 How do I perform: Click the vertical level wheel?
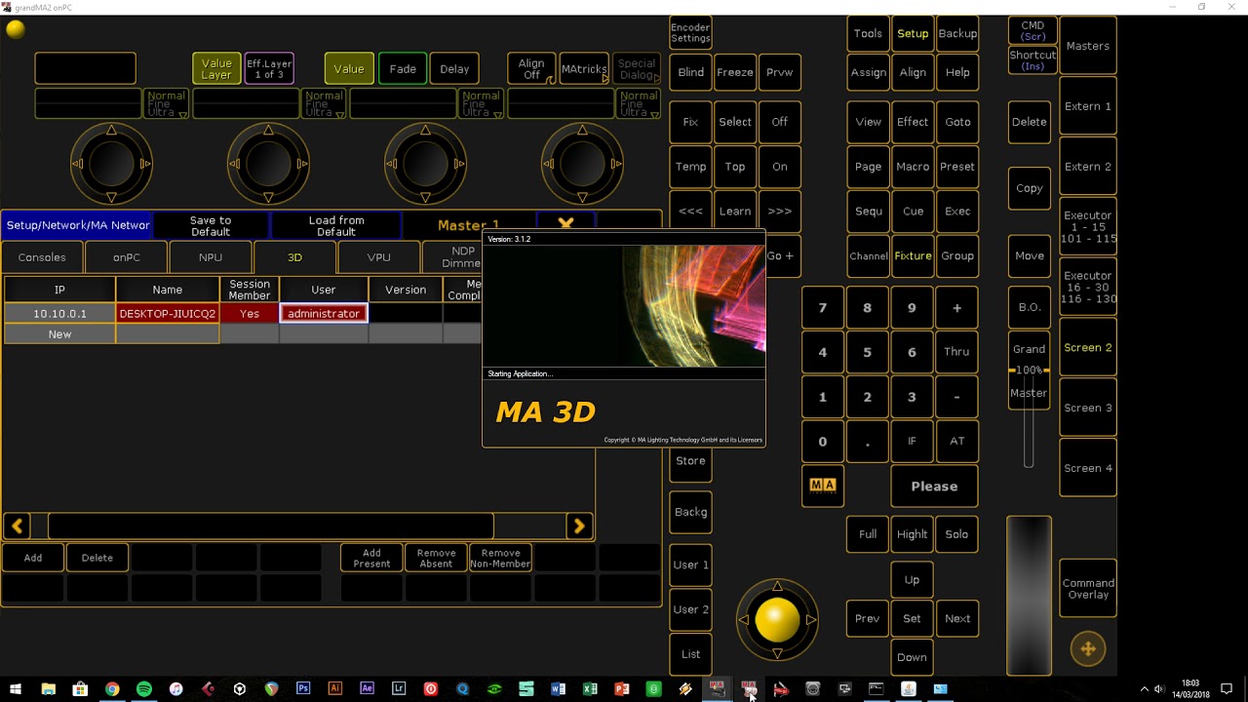1029,595
